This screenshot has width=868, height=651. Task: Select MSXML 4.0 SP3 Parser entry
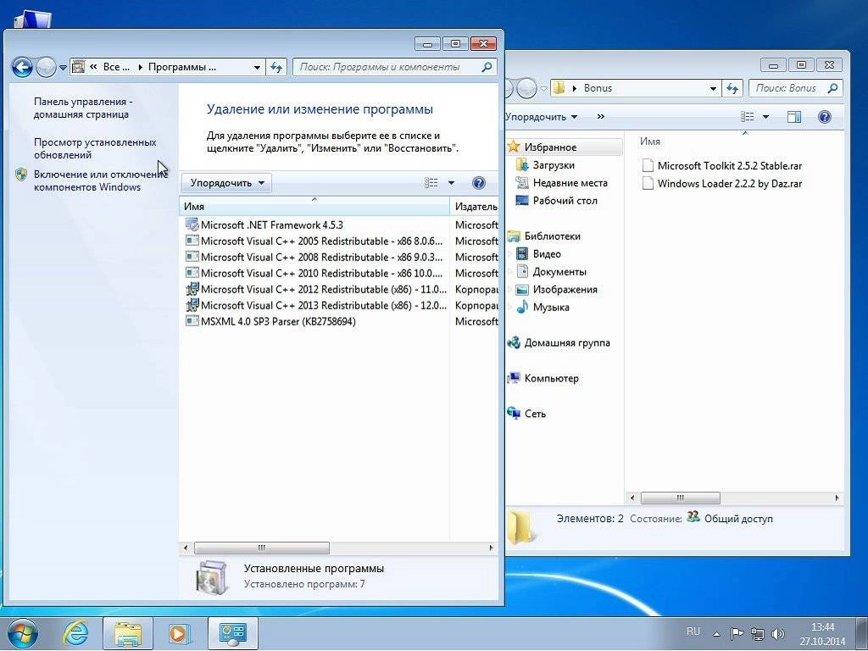[270, 321]
